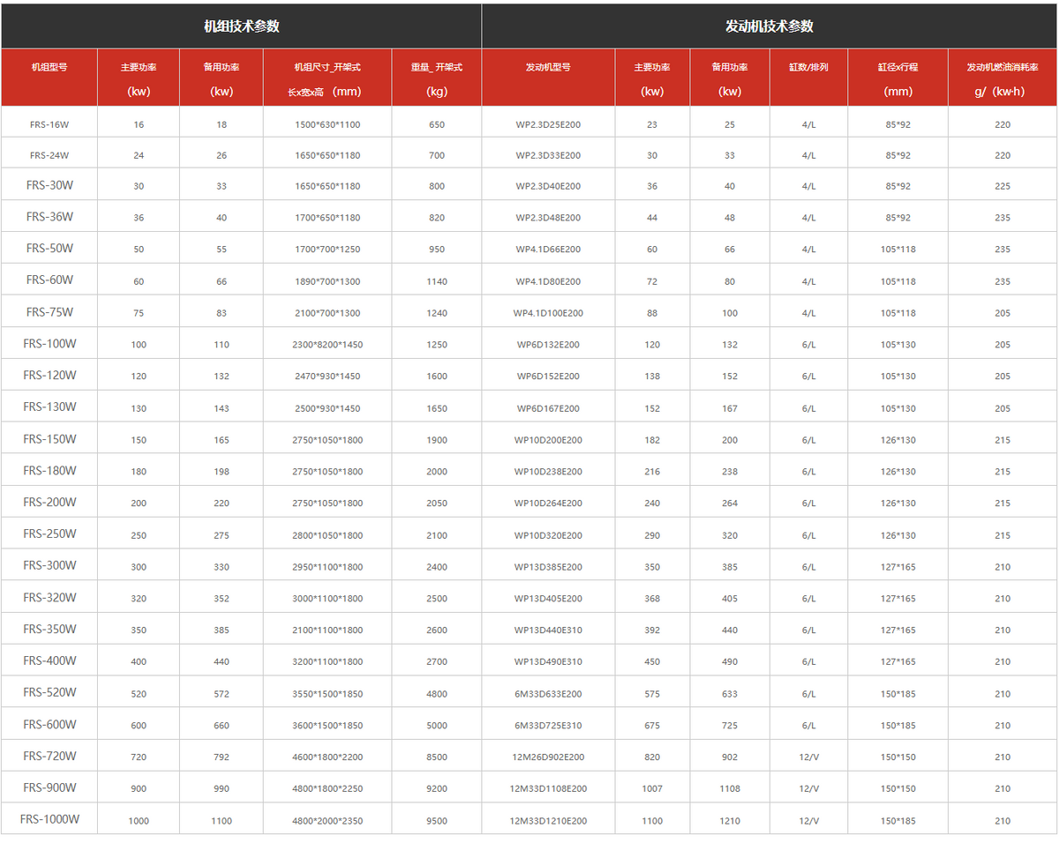Screen dimensions: 1059x843
Task: Click the 重量_开架式 column header
Action: point(436,67)
